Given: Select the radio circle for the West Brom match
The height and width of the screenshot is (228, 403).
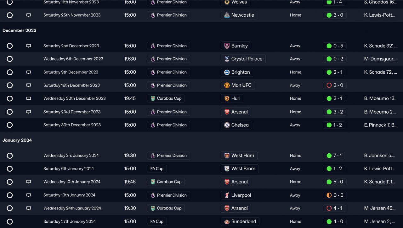Looking at the screenshot, I should [10, 169].
